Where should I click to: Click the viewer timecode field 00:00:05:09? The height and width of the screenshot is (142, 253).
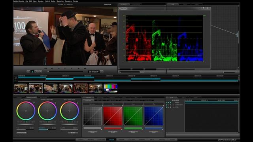(94, 72)
